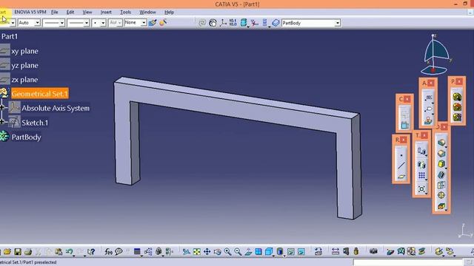Open the Window menu

click(147, 12)
